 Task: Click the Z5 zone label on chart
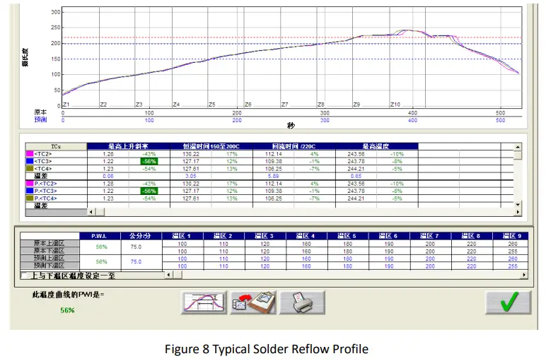212,105
